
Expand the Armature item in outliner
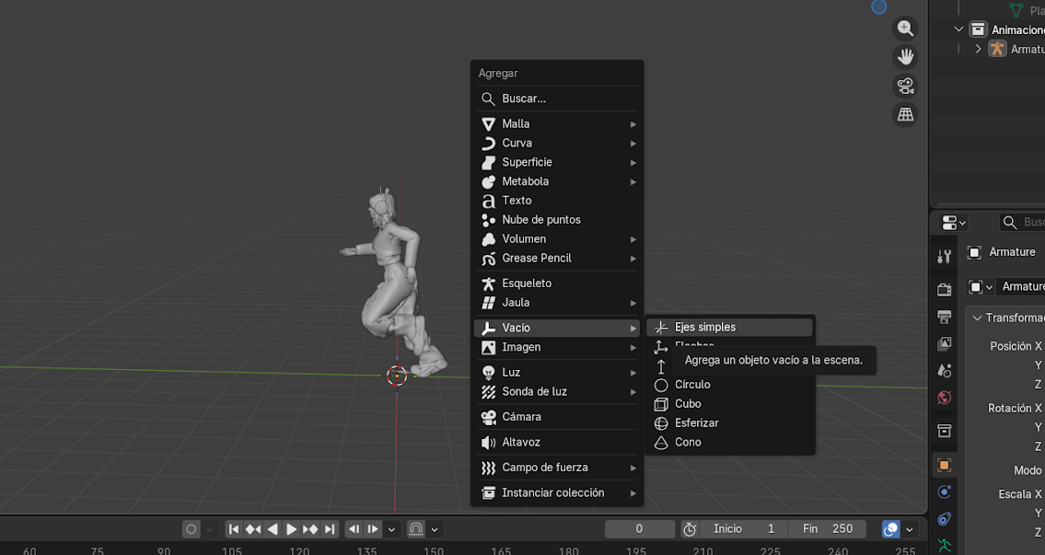tap(978, 49)
